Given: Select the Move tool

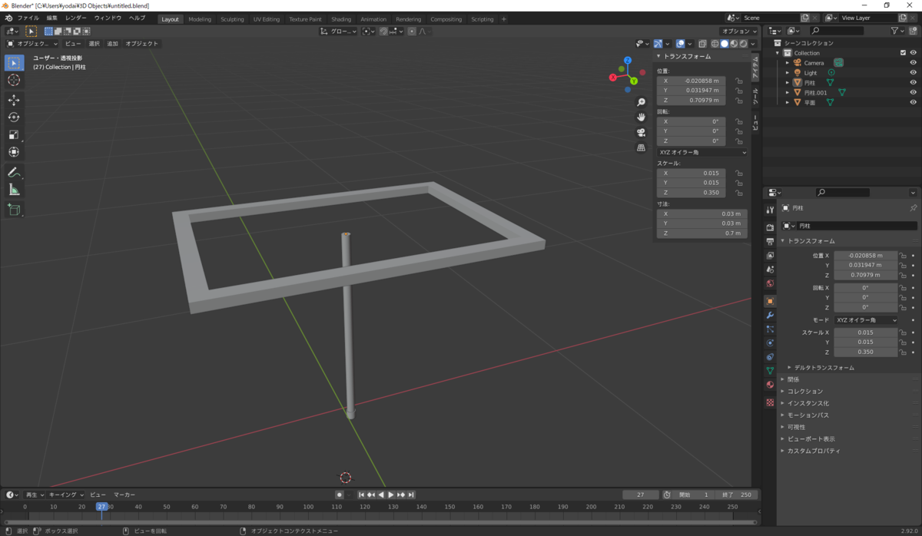Looking at the screenshot, I should [x=14, y=101].
